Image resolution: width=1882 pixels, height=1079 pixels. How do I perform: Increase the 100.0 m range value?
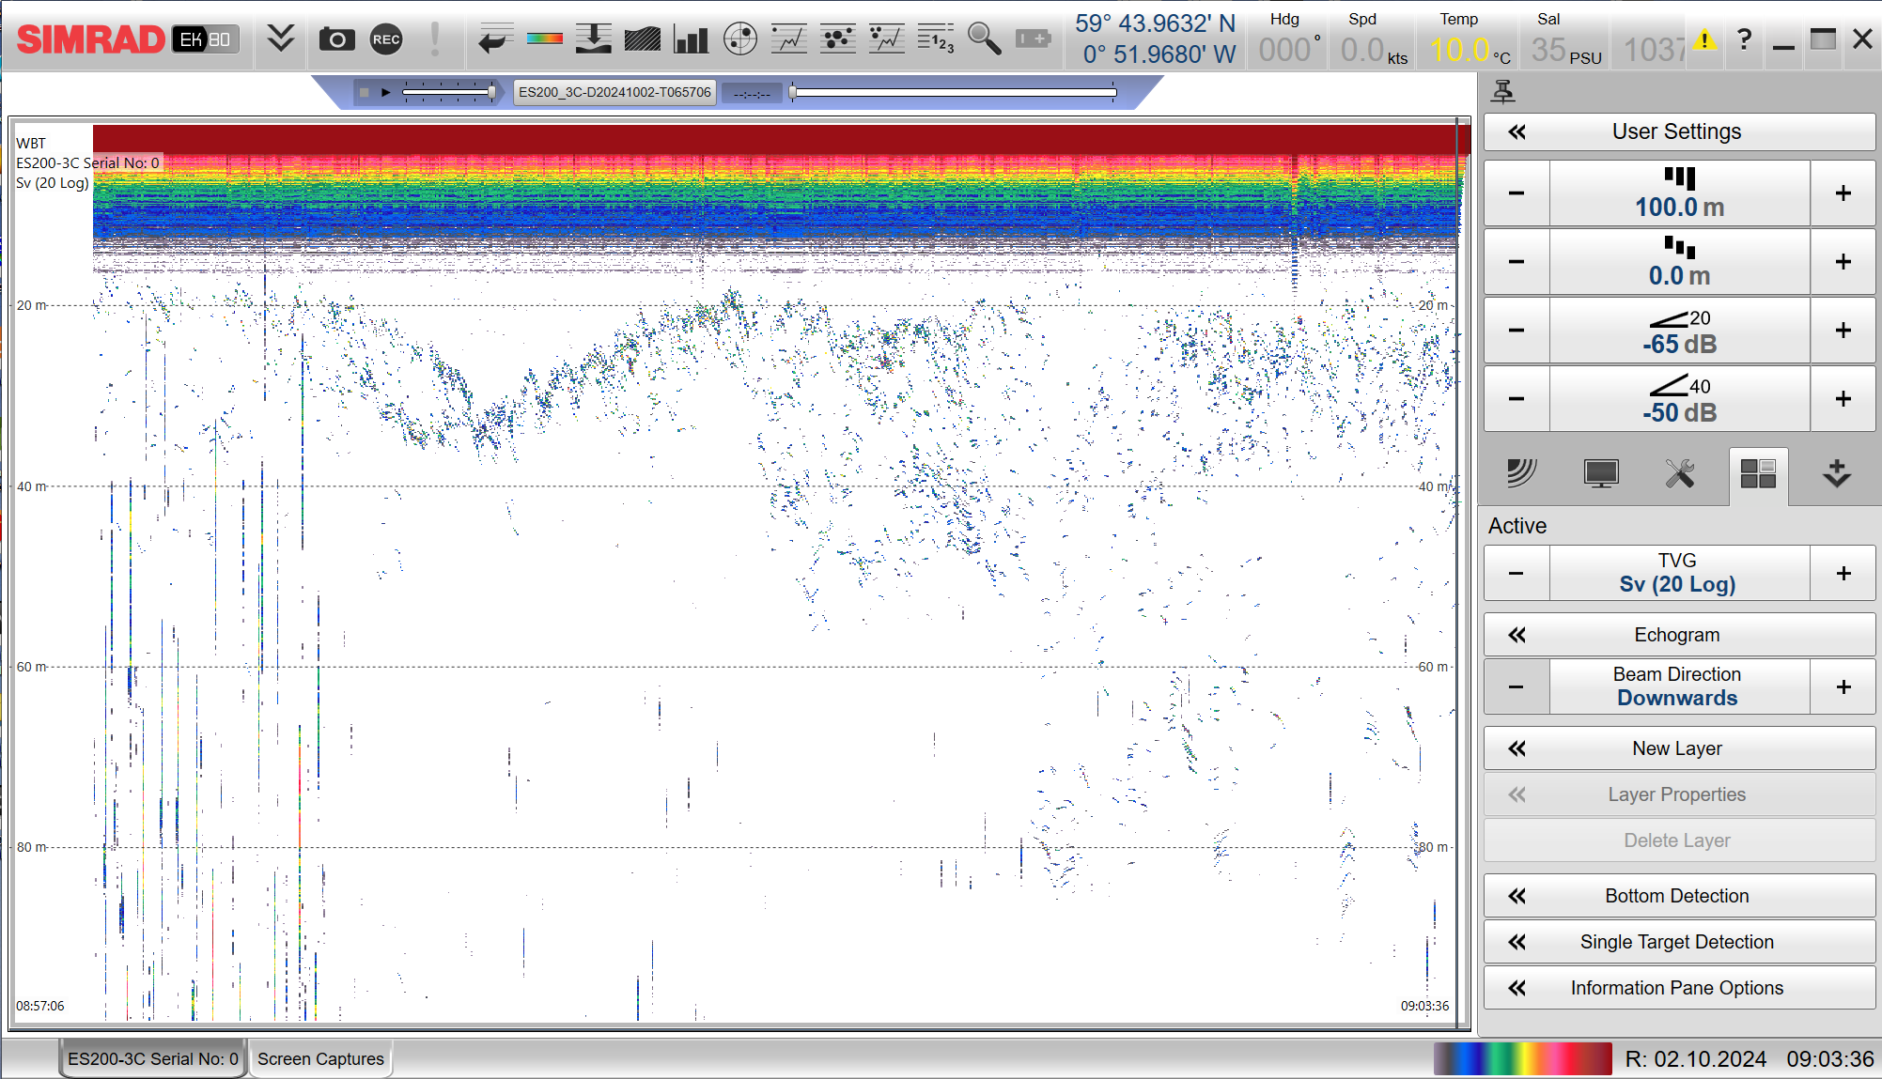click(x=1843, y=193)
